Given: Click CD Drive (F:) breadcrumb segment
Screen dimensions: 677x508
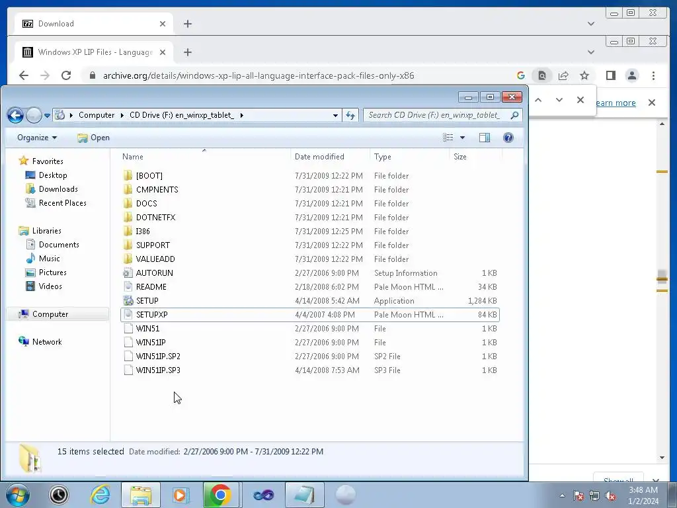Looking at the screenshot, I should tap(181, 115).
